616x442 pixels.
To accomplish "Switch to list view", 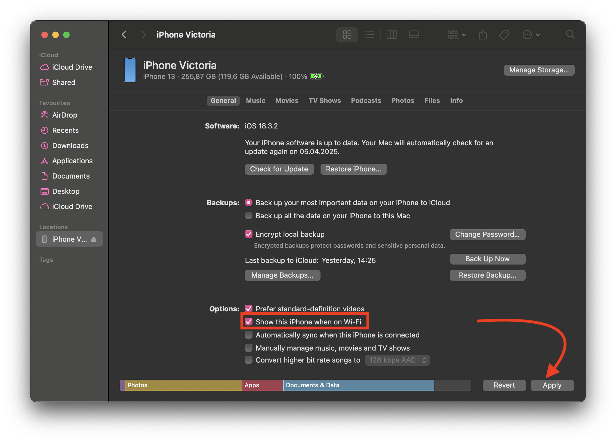I will 369,35.
